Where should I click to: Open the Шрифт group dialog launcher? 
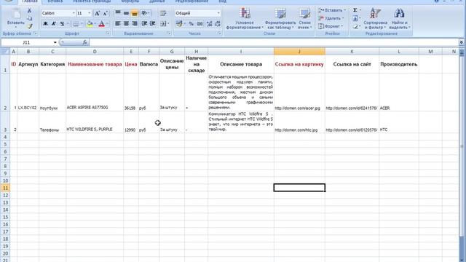pos(108,33)
